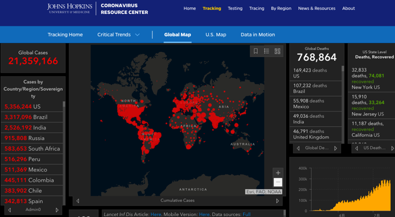Zoom in on map with plus button
The width and height of the screenshot is (395, 217).
point(278,173)
